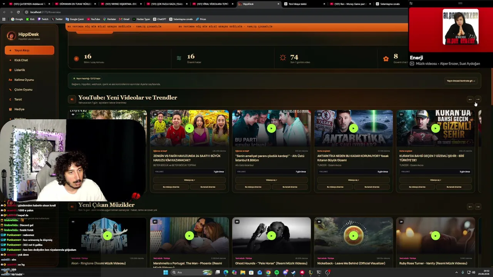493x277 pixels.
Task: Close the HippiDesk browser tab
Action: [278, 4]
